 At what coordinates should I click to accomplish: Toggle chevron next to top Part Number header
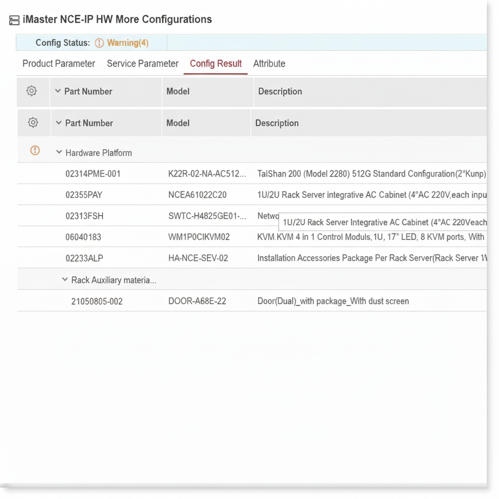(x=58, y=91)
